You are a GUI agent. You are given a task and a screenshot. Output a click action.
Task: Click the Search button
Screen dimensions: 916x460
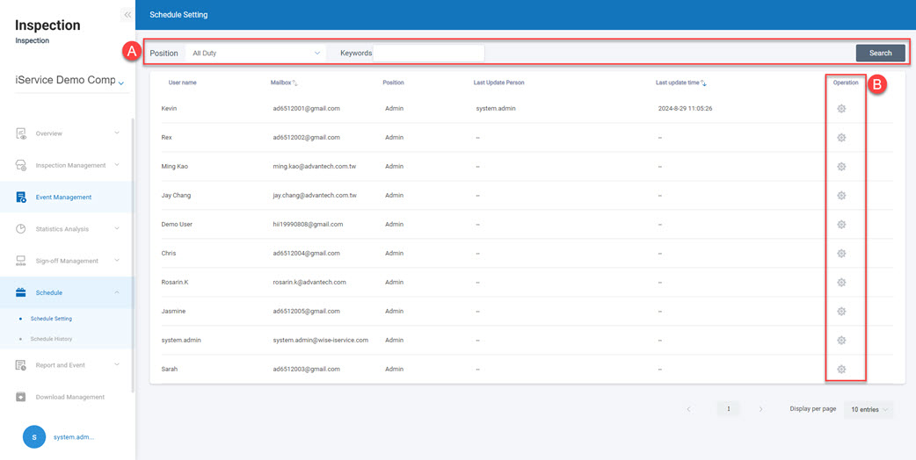coord(880,54)
